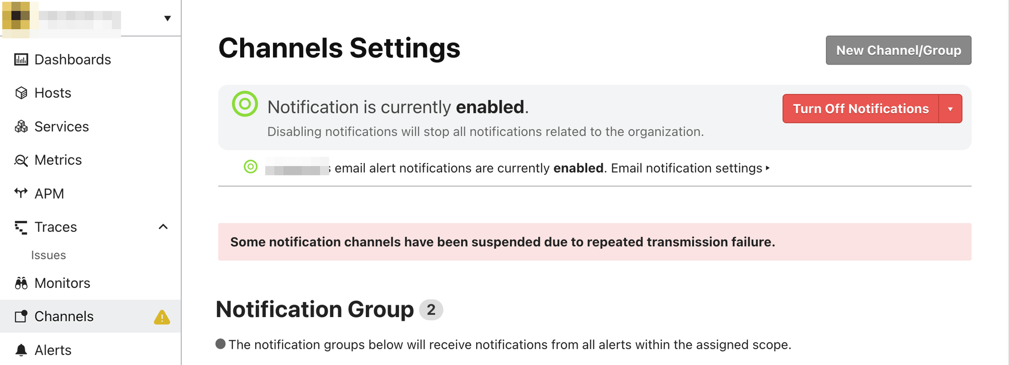This screenshot has width=1009, height=365.
Task: Click the Services blocks icon
Action: pos(21,127)
